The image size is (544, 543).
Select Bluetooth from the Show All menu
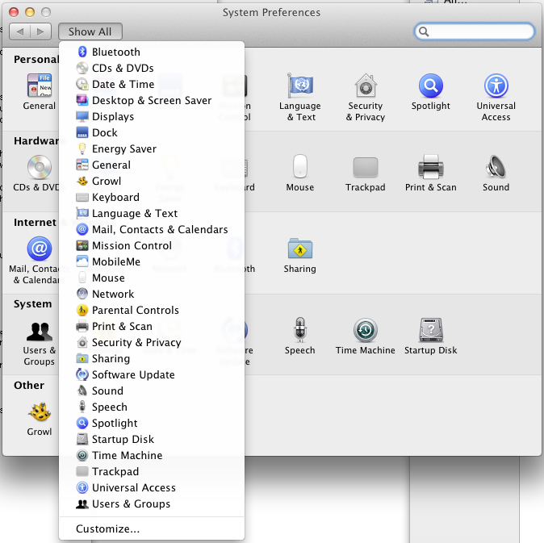click(x=115, y=52)
